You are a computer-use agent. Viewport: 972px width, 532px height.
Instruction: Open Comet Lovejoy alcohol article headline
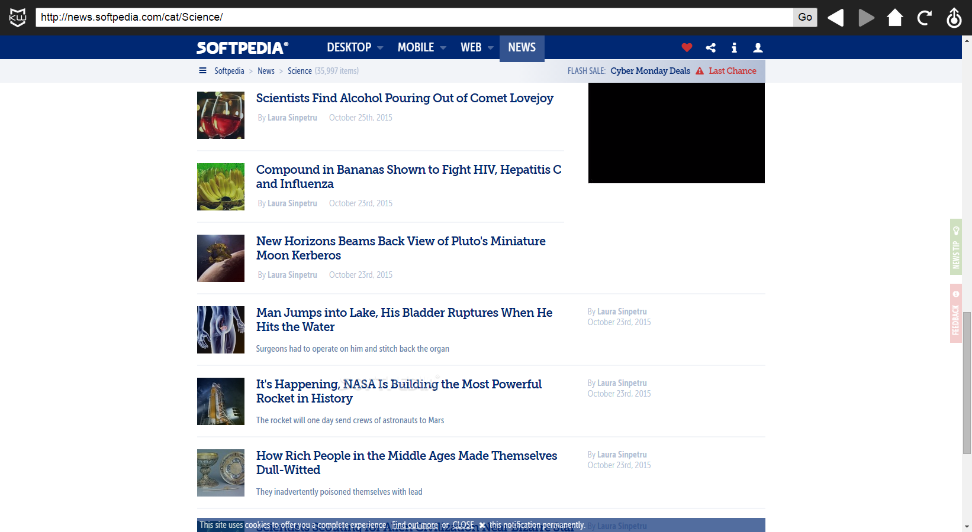pyautogui.click(x=404, y=98)
